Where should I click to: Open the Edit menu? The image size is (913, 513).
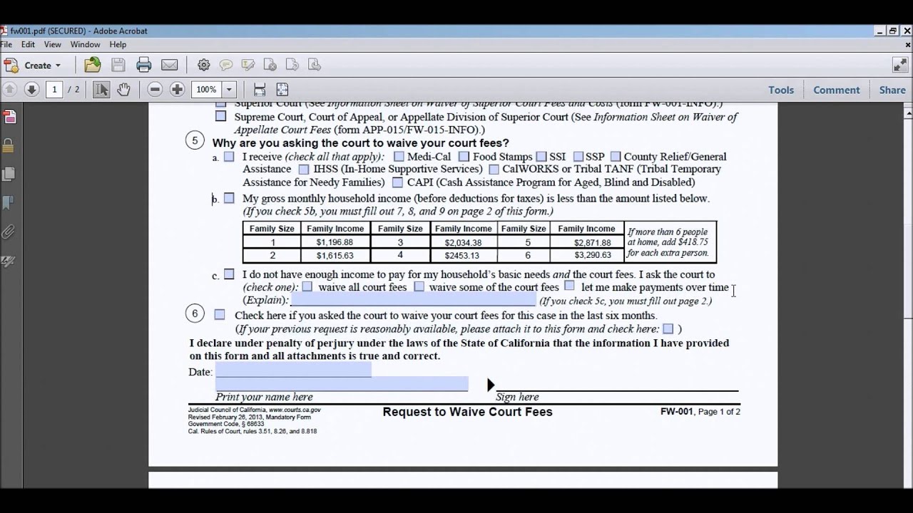[x=28, y=44]
